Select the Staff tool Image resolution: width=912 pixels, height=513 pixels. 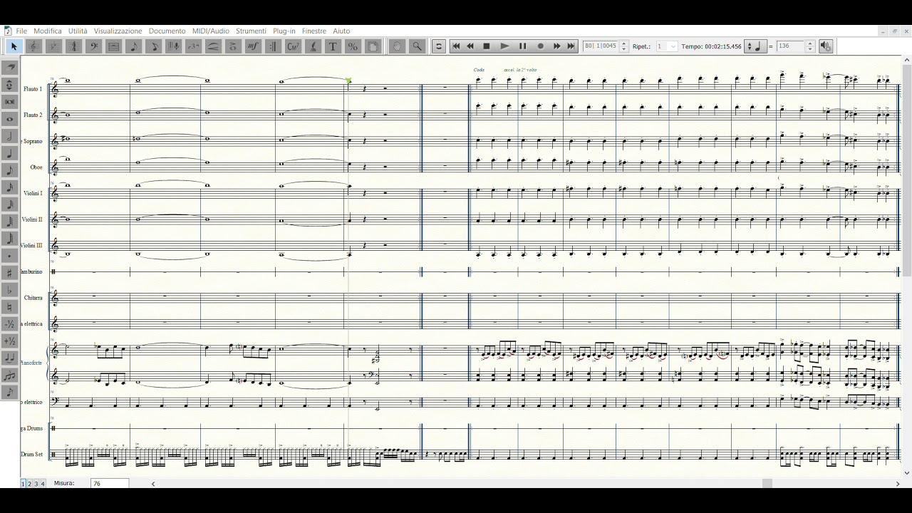coord(33,46)
